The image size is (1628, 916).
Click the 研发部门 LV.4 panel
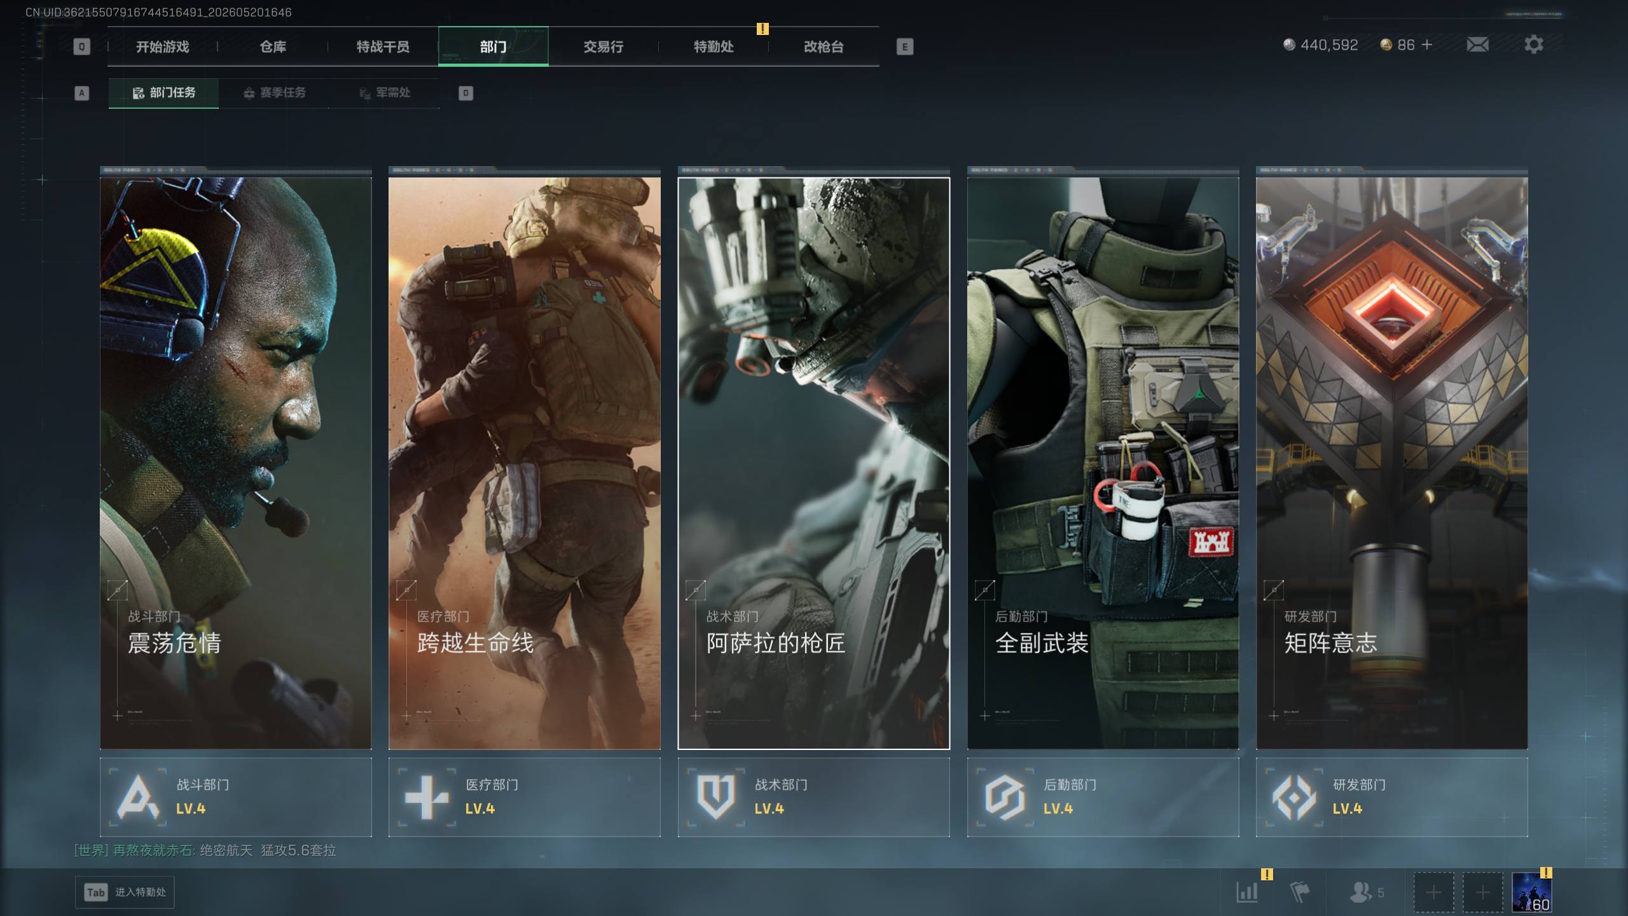pos(1392,797)
